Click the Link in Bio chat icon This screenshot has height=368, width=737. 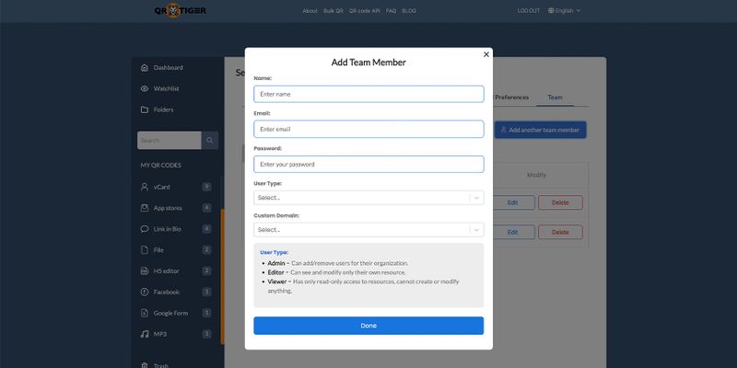[145, 229]
